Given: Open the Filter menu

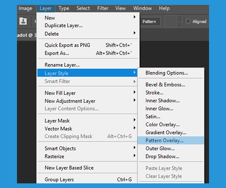Looking at the screenshot, I should coord(102,8).
